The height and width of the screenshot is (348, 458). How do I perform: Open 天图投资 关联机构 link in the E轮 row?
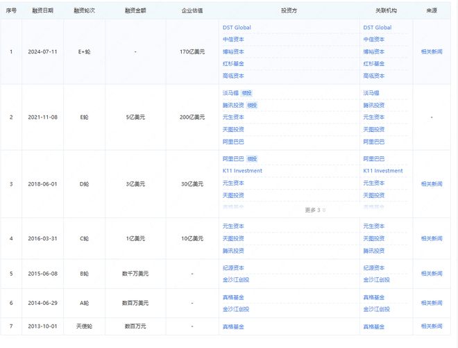[x=373, y=130]
